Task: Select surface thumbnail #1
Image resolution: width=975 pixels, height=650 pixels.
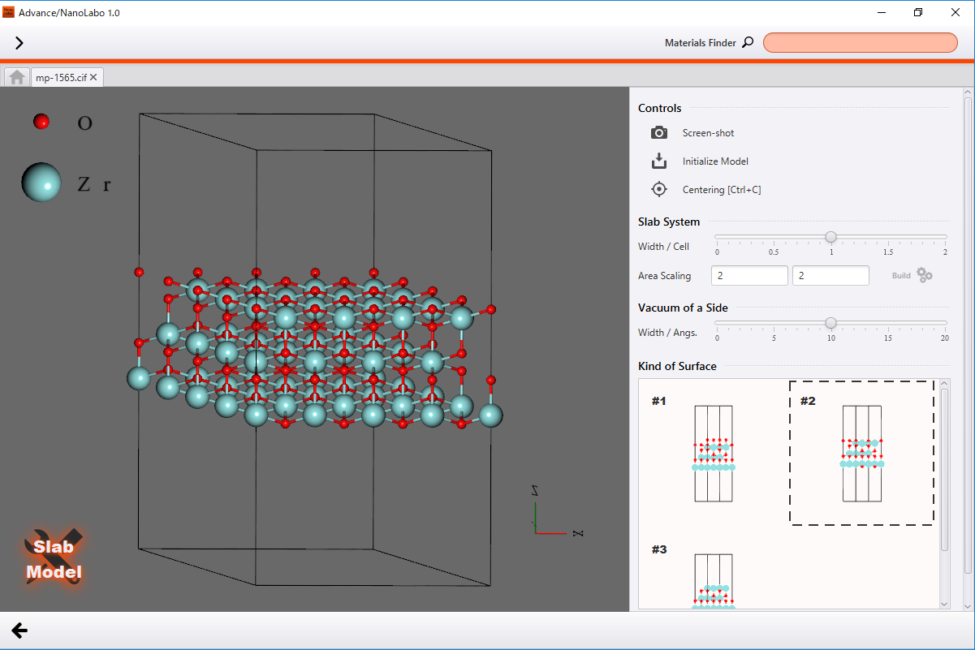Action: (713, 451)
